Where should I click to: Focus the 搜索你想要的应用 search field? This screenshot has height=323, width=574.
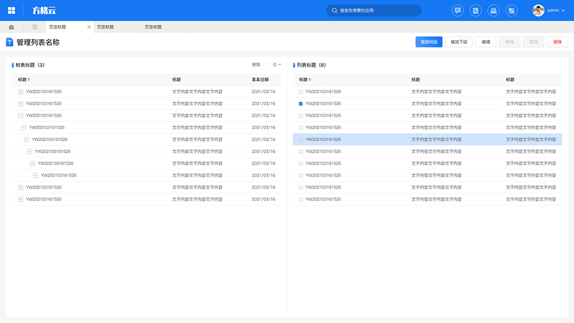[x=374, y=10]
